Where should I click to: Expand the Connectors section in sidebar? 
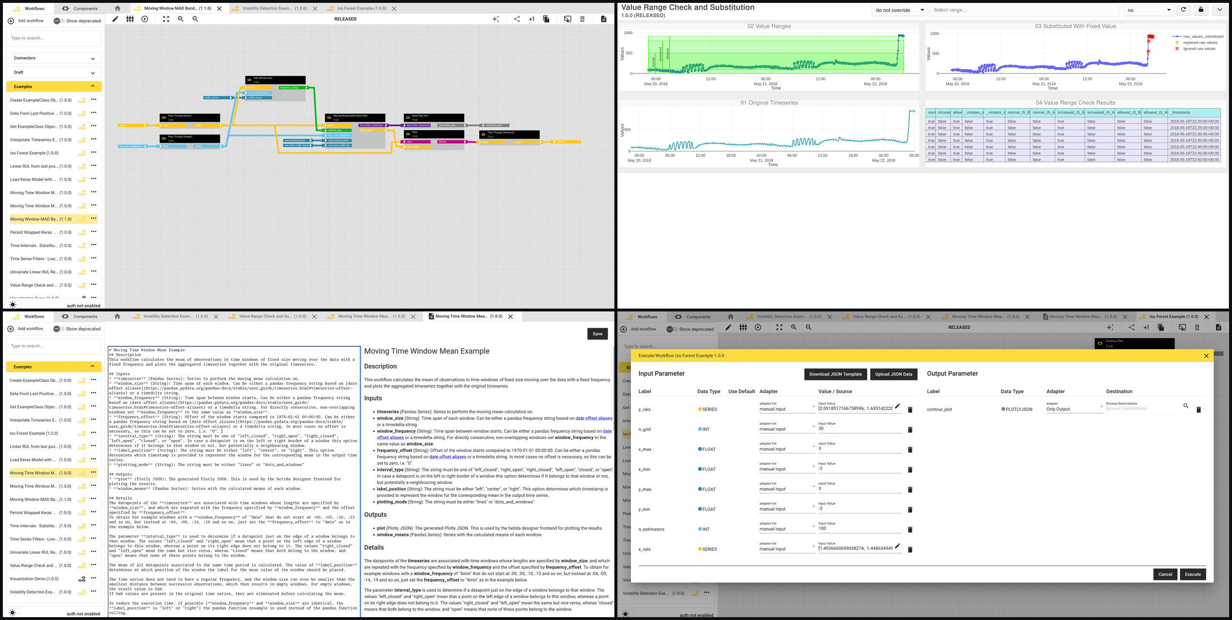point(54,58)
